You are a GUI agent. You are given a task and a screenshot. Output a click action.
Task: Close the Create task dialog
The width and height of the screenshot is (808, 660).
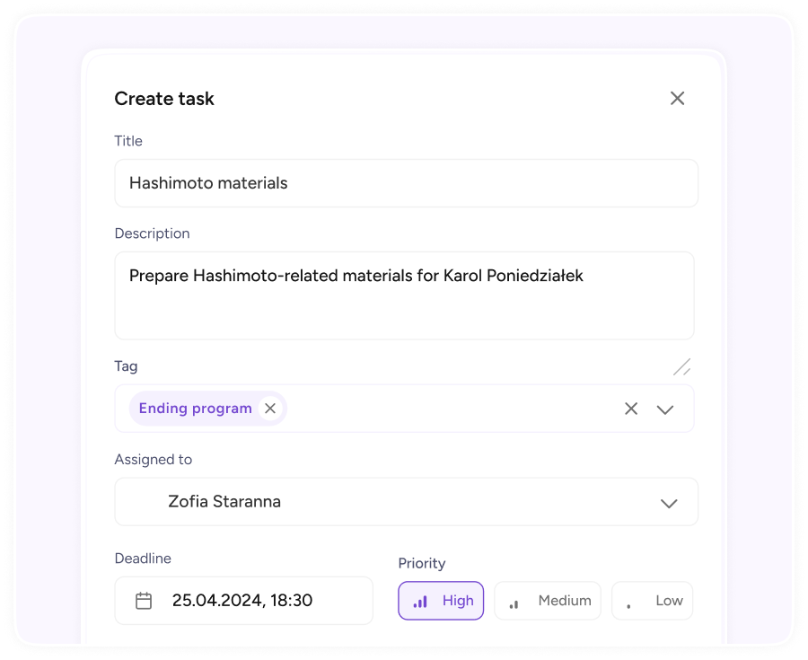pyautogui.click(x=677, y=99)
